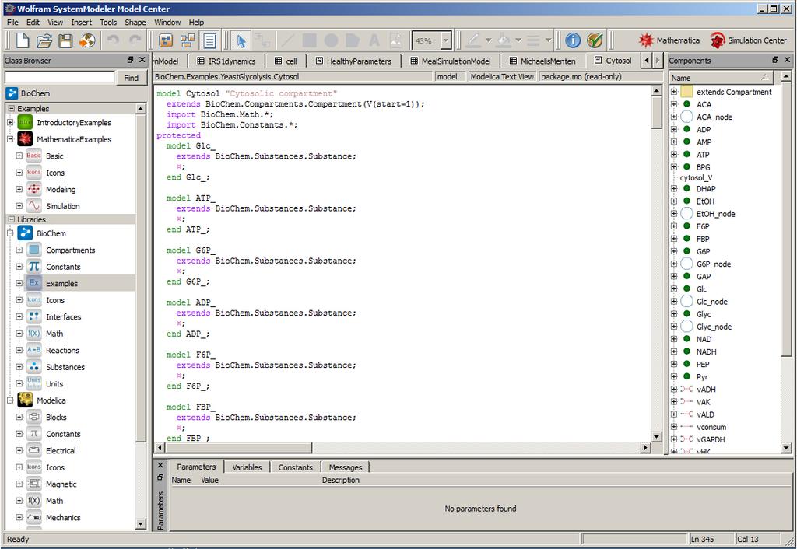Click the undo arrow in the toolbar

(113, 40)
